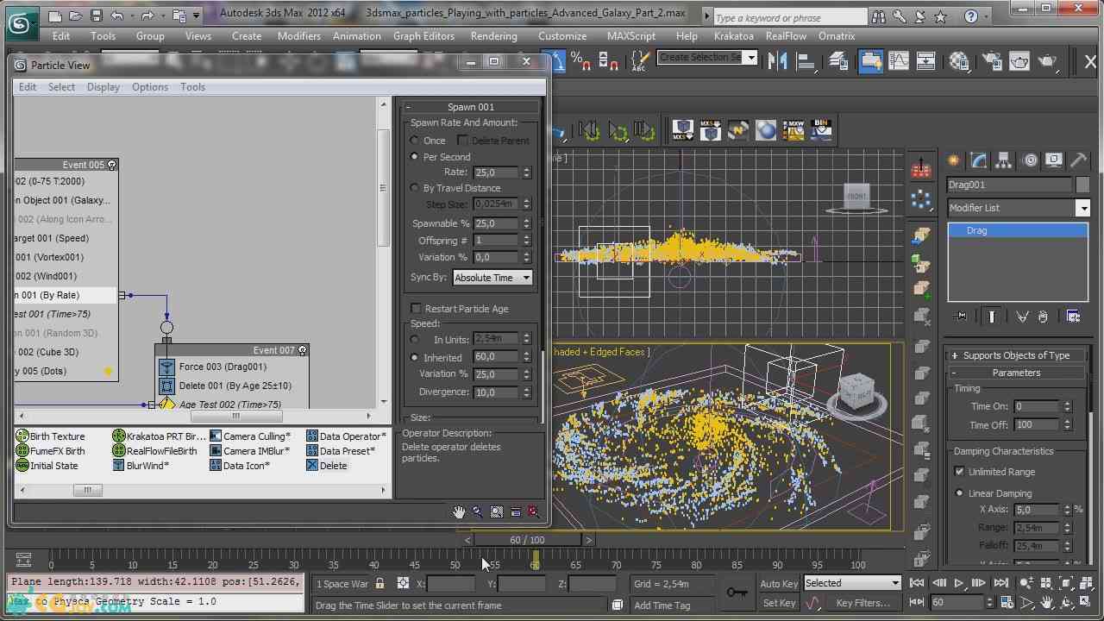Click the Align tool icon
The height and width of the screenshot is (621, 1104).
click(806, 61)
